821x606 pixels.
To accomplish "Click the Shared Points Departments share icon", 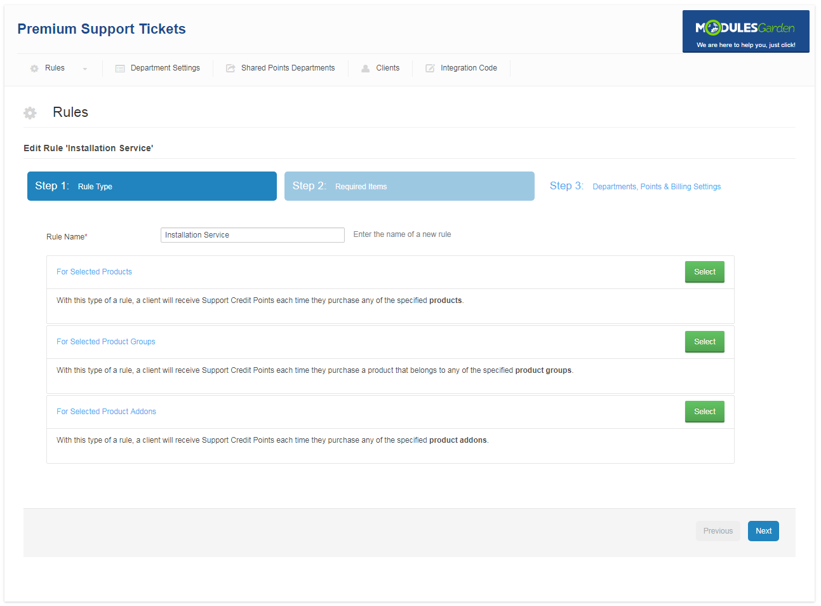I will pyautogui.click(x=230, y=69).
